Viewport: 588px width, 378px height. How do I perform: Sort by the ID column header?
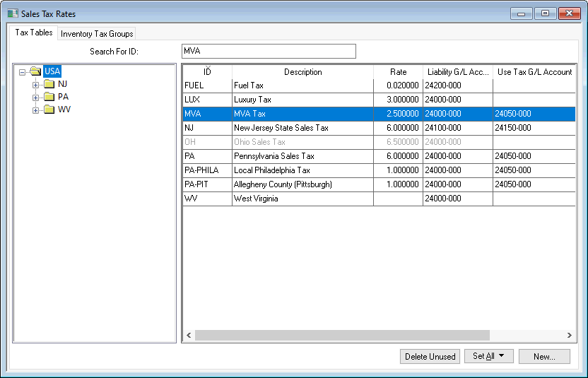pyautogui.click(x=207, y=72)
